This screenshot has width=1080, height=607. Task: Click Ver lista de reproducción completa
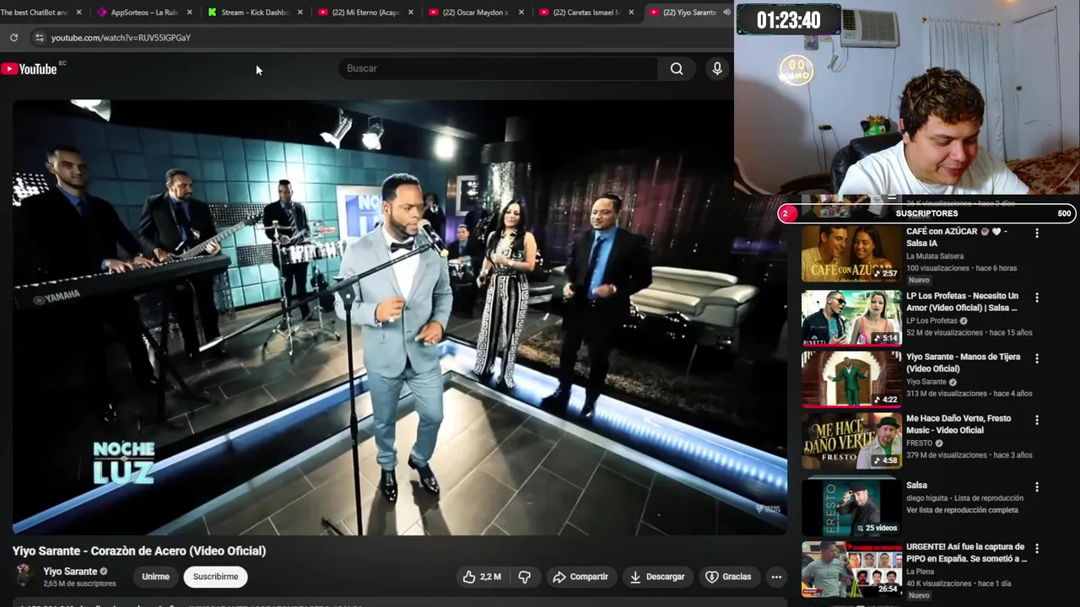click(x=962, y=510)
